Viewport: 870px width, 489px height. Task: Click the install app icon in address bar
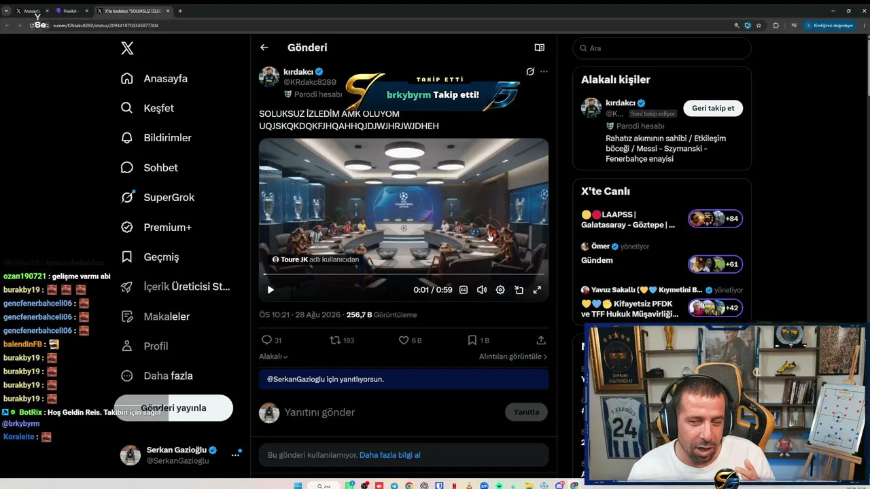(748, 25)
